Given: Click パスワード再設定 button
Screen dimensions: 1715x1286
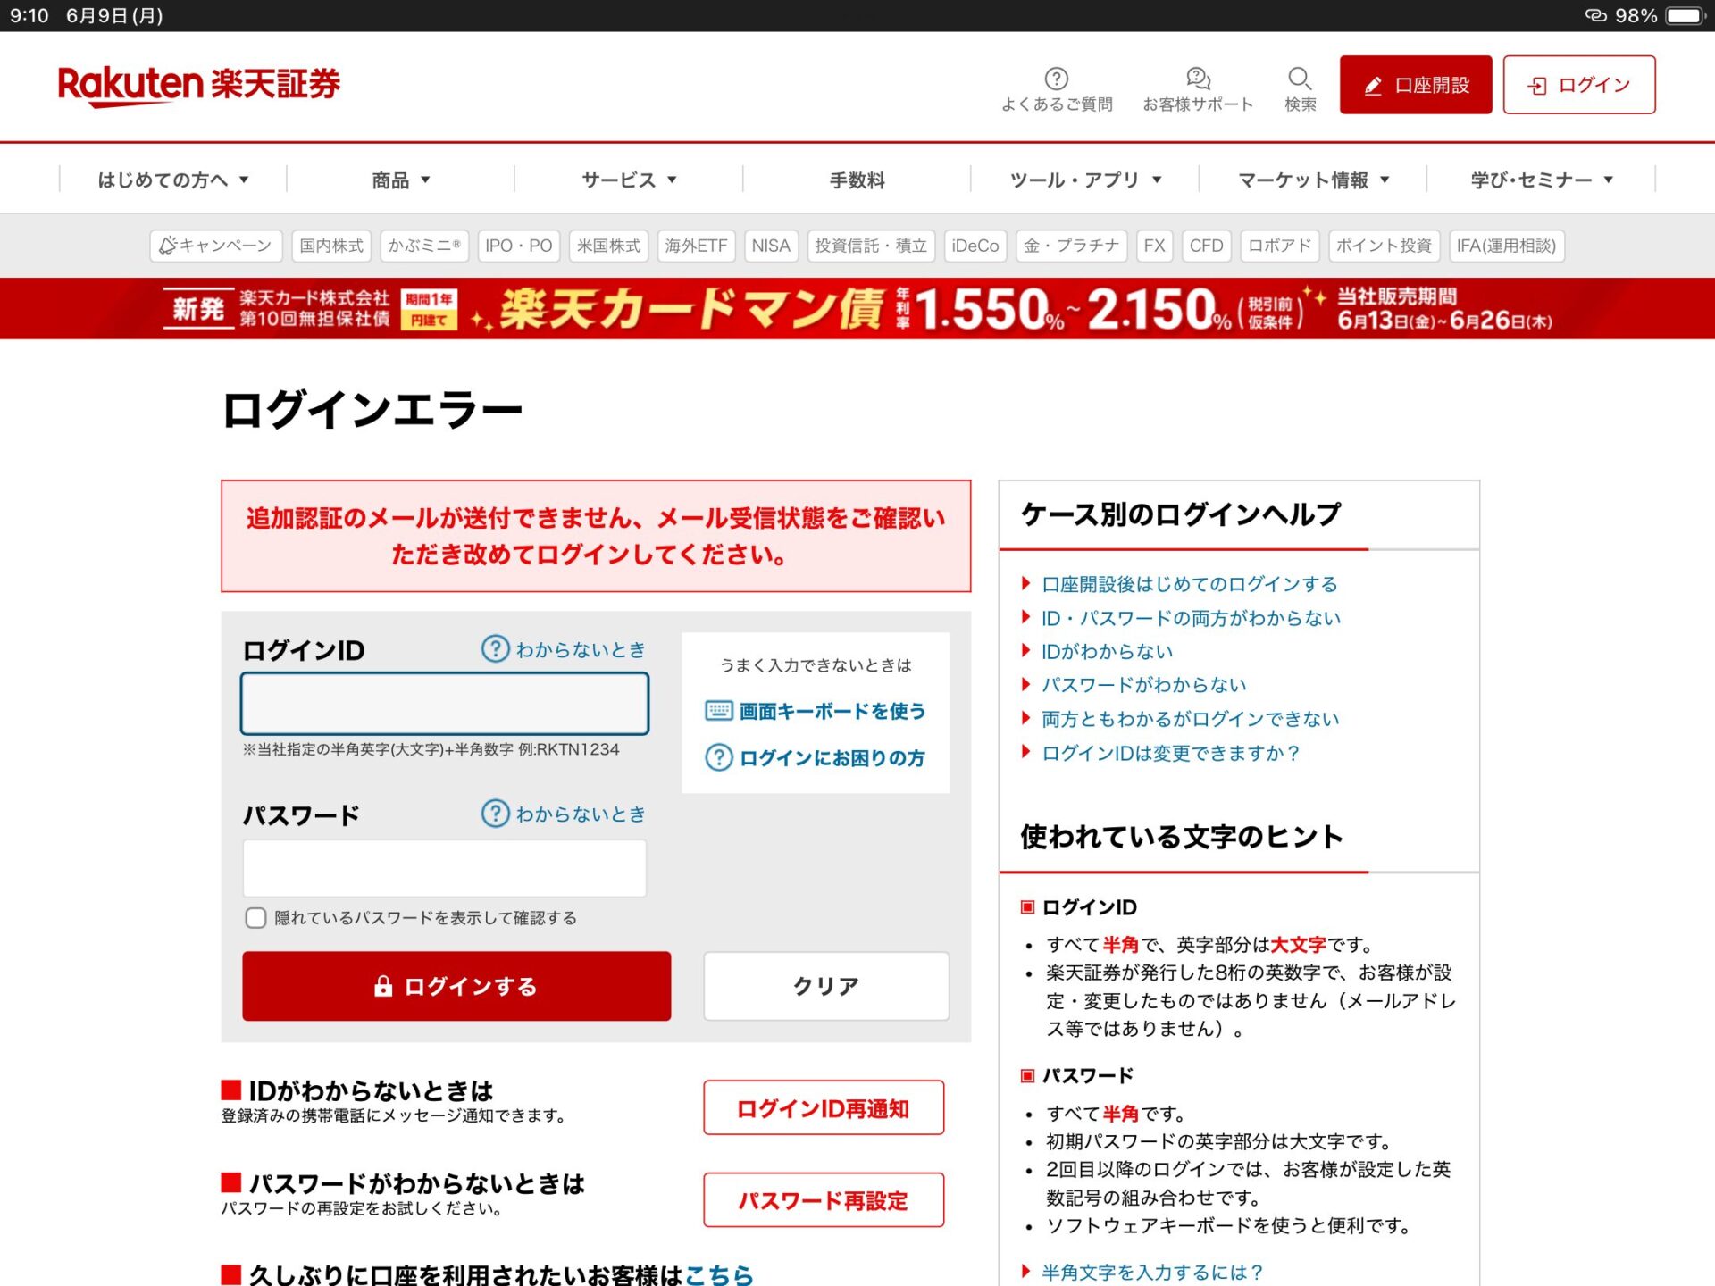Looking at the screenshot, I should pos(824,1200).
